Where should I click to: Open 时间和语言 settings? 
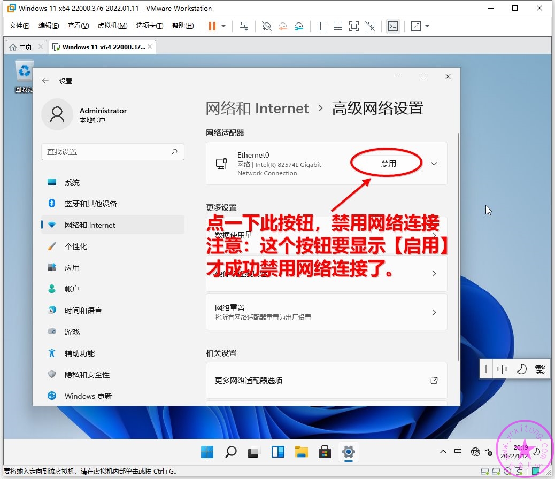click(x=113, y=311)
